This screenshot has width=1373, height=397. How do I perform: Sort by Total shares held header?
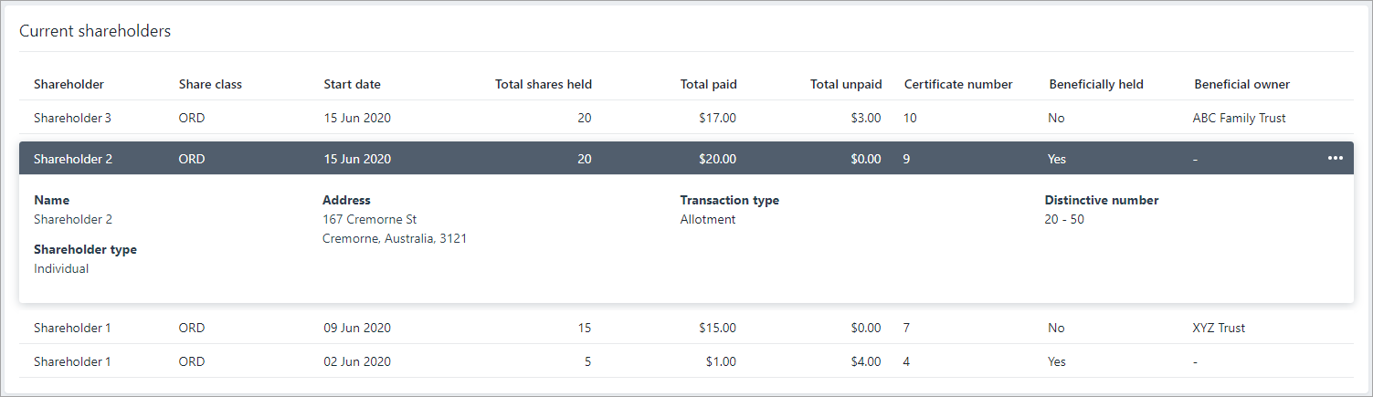(x=543, y=84)
